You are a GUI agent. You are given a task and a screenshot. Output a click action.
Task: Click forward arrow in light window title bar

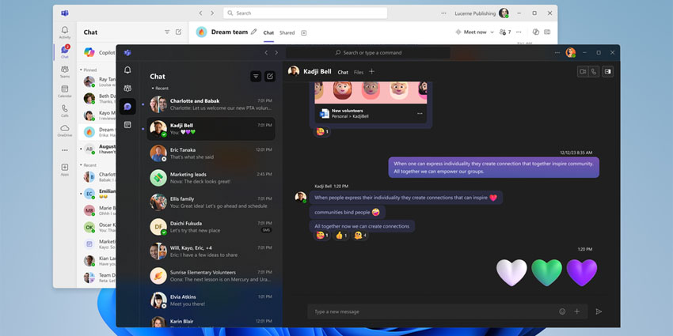point(212,13)
